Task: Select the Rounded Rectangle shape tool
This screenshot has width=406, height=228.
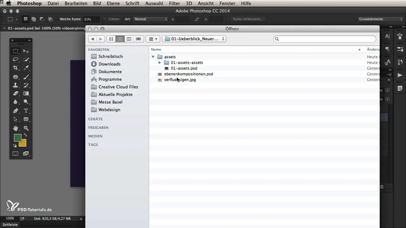Action: 26,119
